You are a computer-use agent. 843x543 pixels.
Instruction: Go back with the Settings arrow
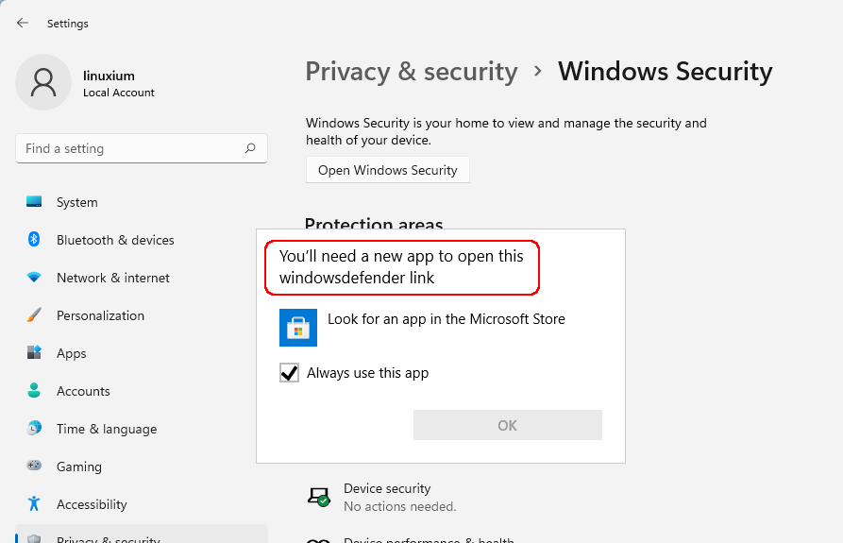point(22,23)
